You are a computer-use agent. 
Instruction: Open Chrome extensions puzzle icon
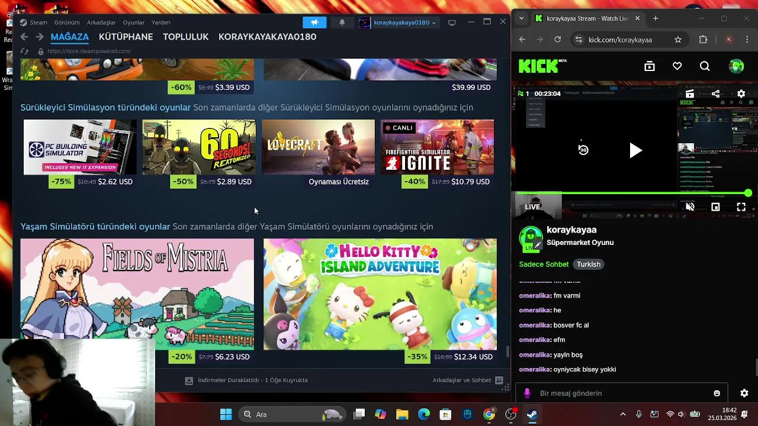tap(703, 40)
